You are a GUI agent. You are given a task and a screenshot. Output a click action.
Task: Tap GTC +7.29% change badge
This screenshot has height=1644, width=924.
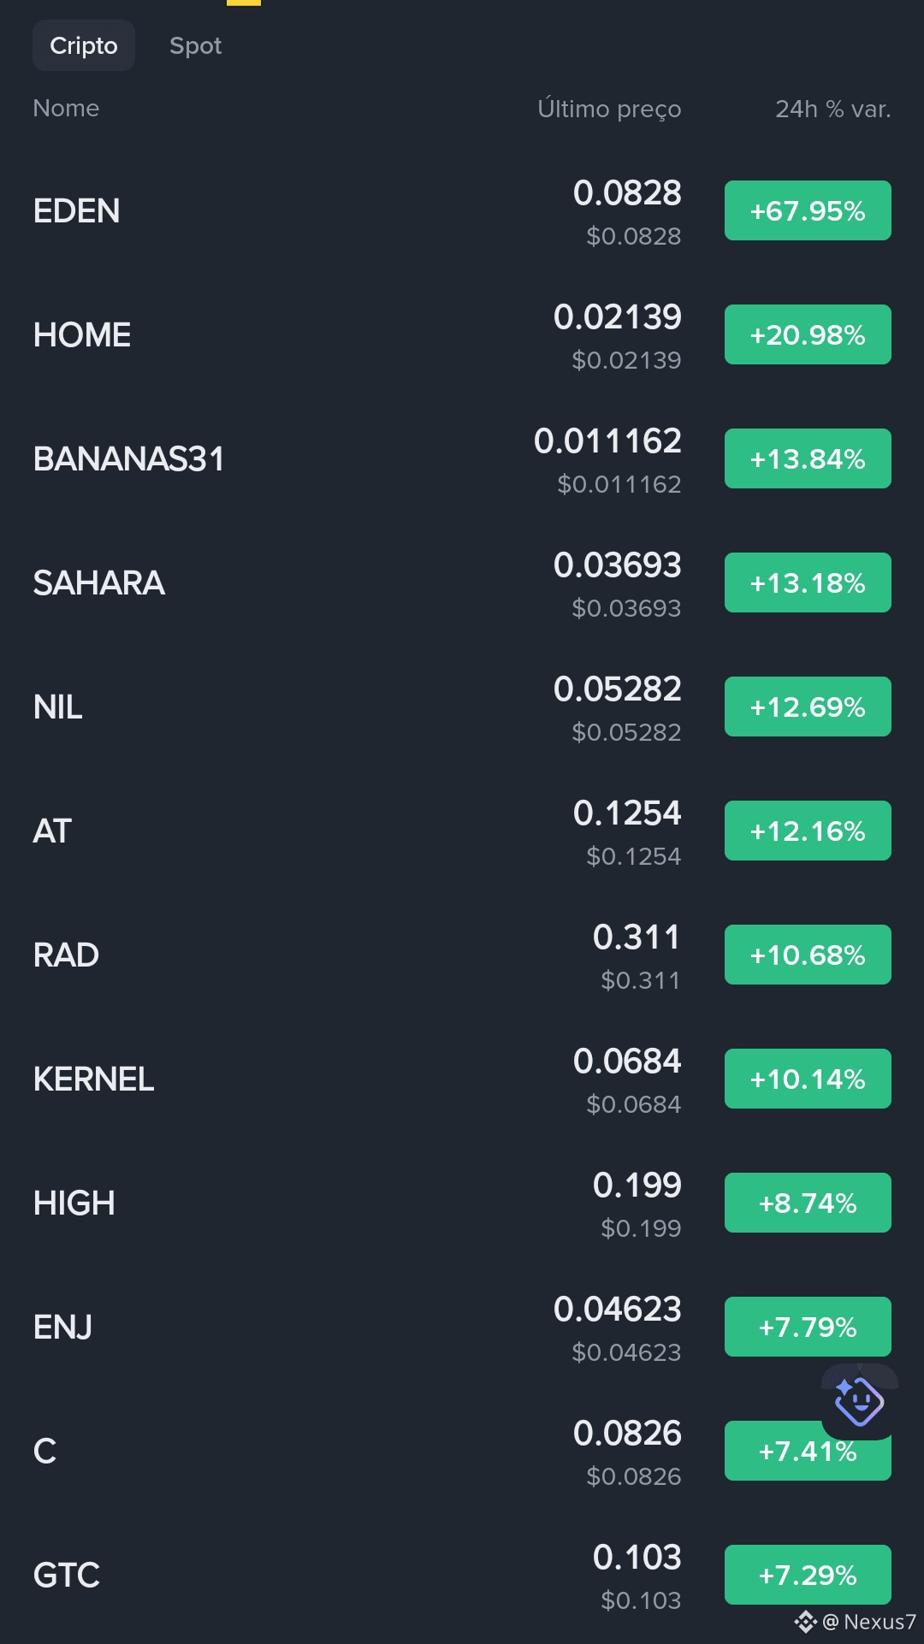click(x=808, y=1575)
